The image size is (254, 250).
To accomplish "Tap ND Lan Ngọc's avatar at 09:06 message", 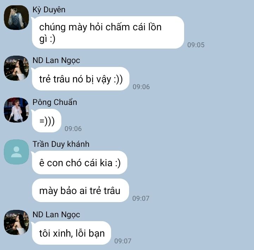I will [x=16, y=68].
